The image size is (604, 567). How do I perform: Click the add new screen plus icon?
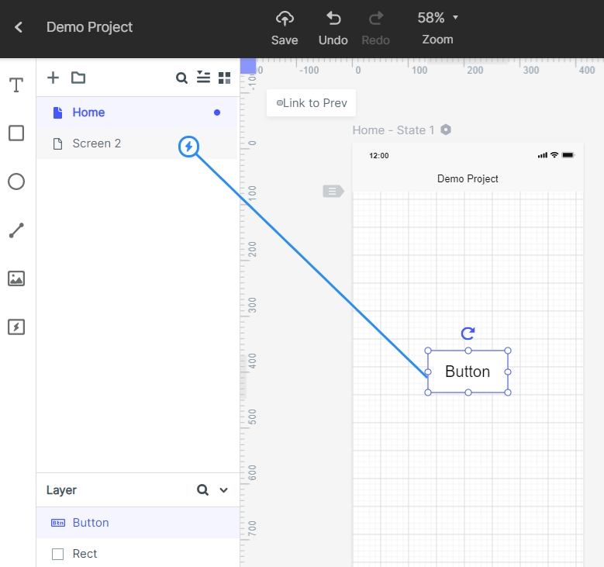click(53, 78)
